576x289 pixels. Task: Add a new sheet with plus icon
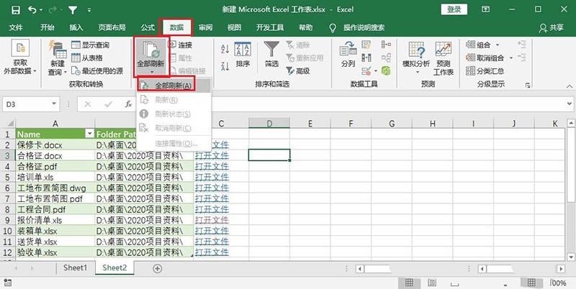pyautogui.click(x=157, y=268)
